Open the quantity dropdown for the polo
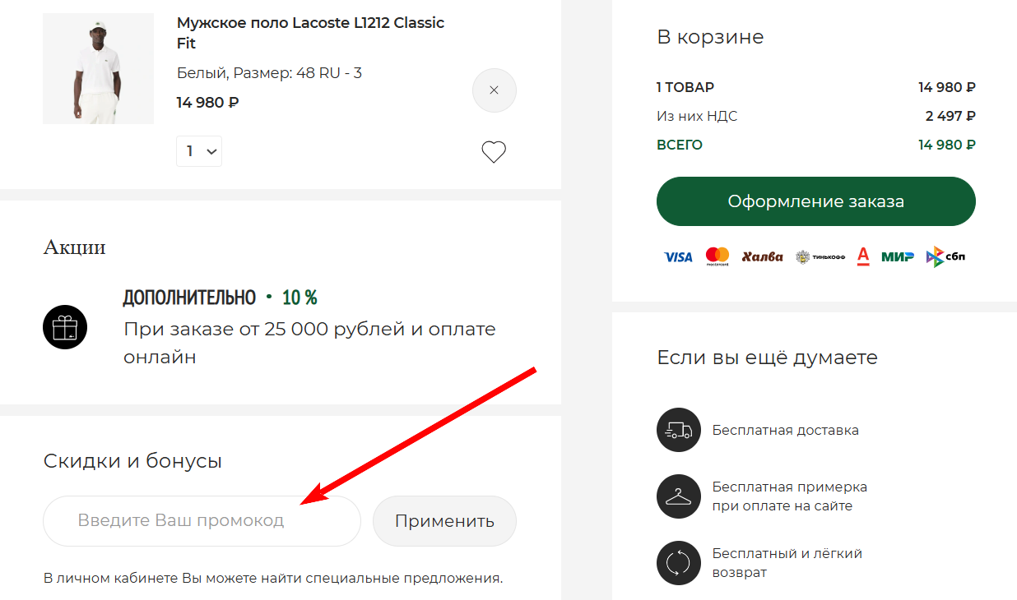The height and width of the screenshot is (600, 1017). point(198,151)
